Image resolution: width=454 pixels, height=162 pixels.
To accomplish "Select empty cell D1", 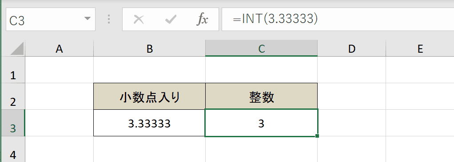I will 351,70.
